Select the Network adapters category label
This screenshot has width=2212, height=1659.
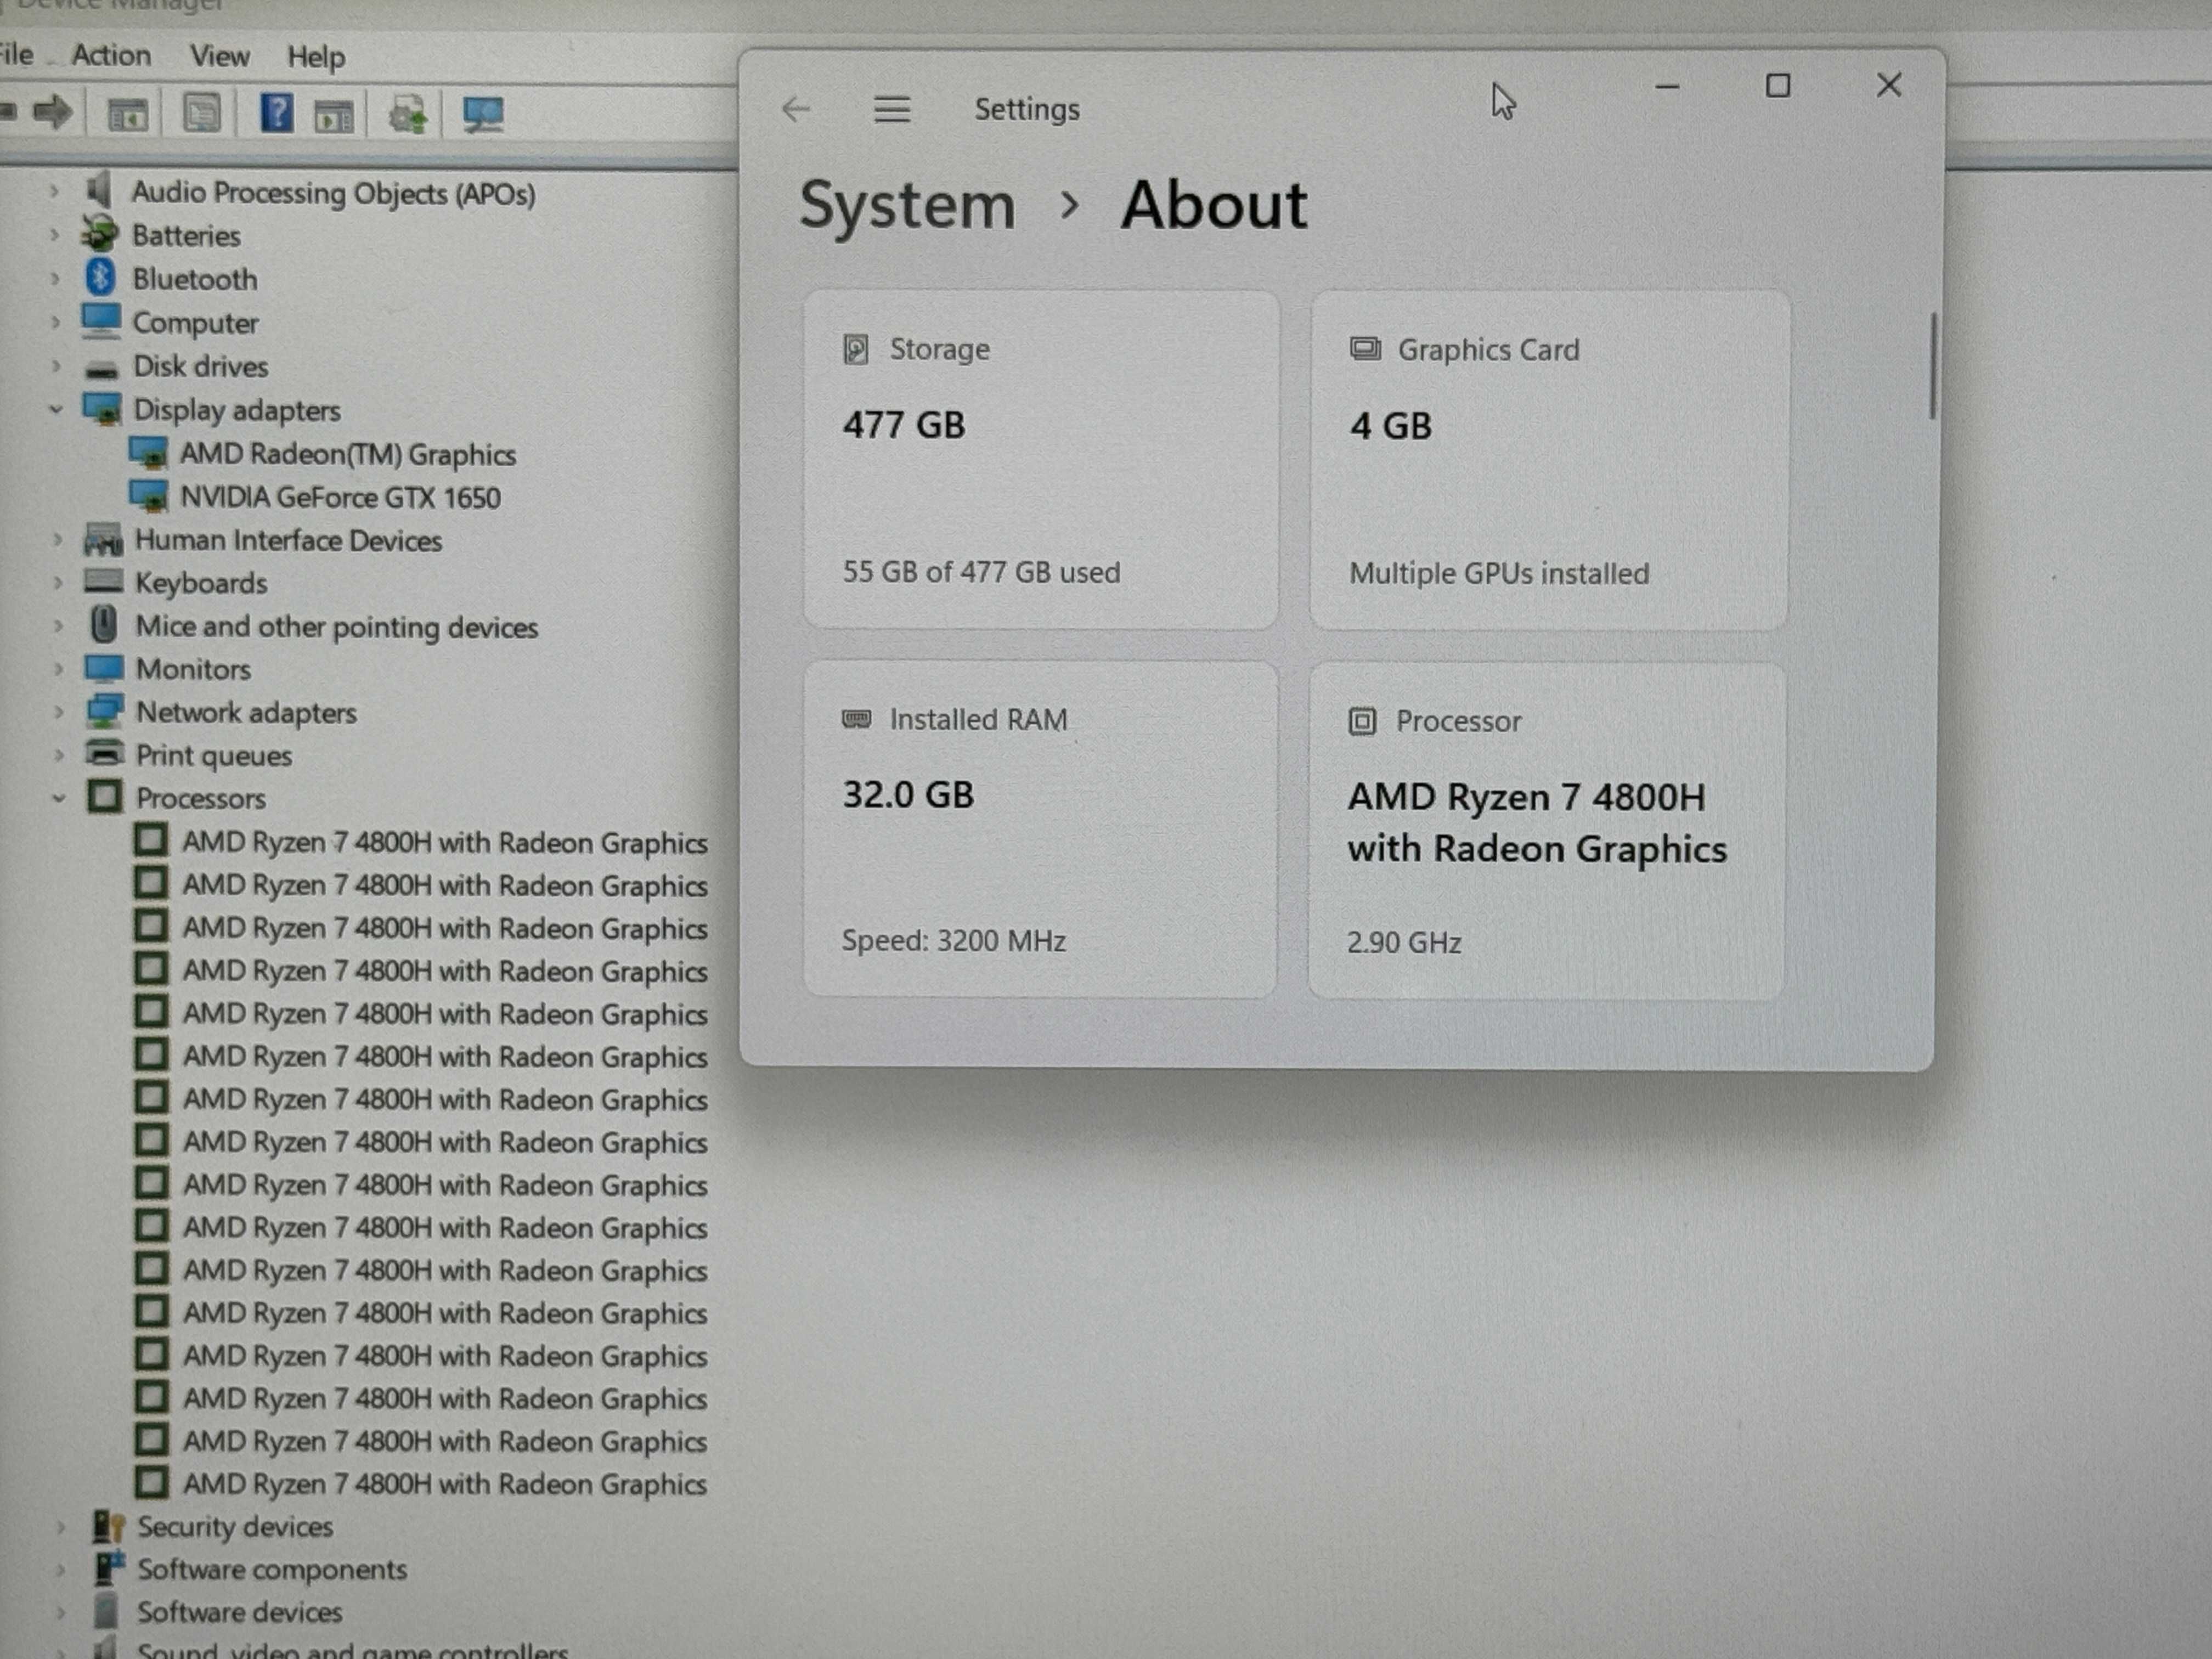pyautogui.click(x=246, y=713)
